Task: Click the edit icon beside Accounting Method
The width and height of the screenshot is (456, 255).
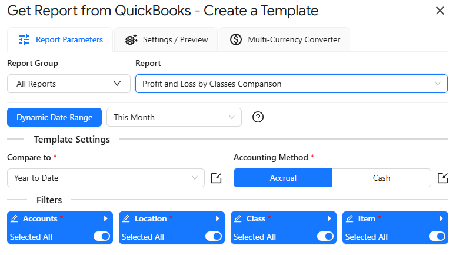Action: pos(442,178)
